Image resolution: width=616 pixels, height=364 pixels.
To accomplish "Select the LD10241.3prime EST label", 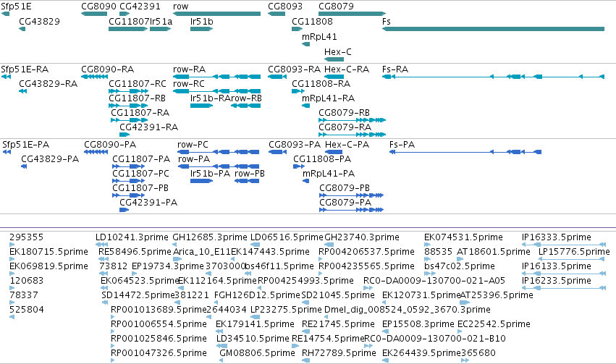I will tap(132, 237).
